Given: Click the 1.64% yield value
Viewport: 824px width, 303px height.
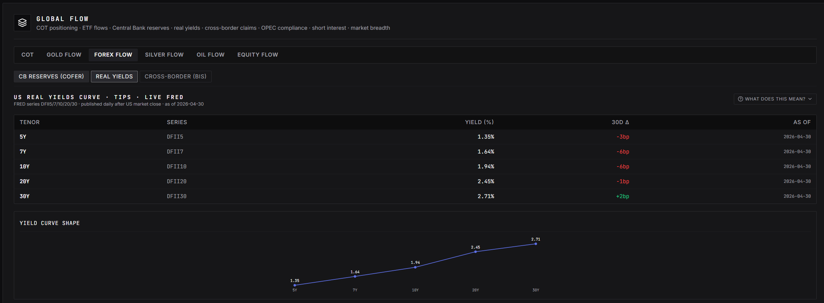Looking at the screenshot, I should [x=486, y=152].
